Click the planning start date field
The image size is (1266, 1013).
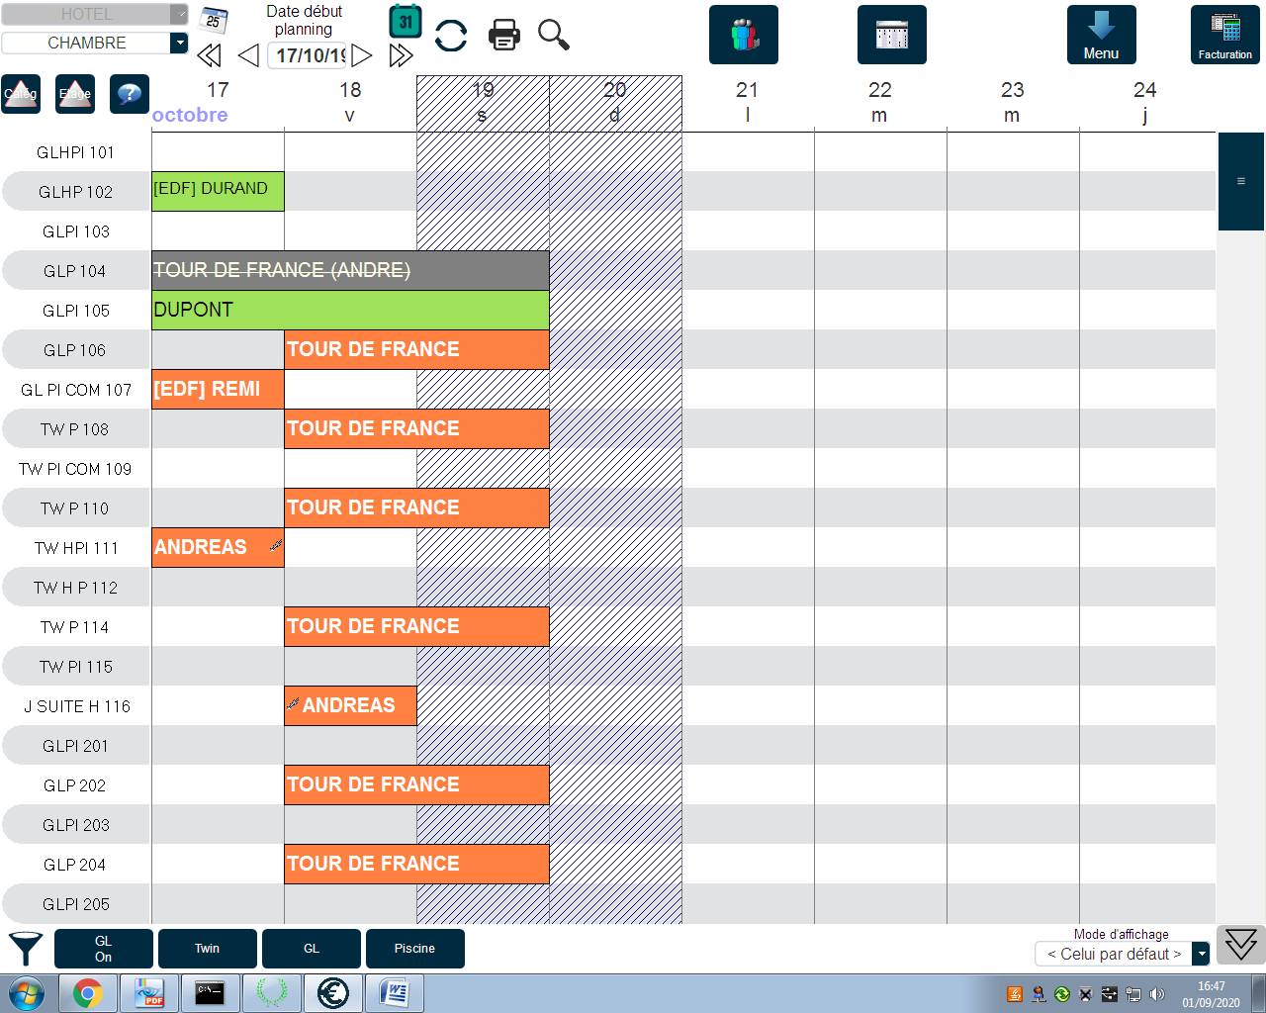pyautogui.click(x=310, y=55)
